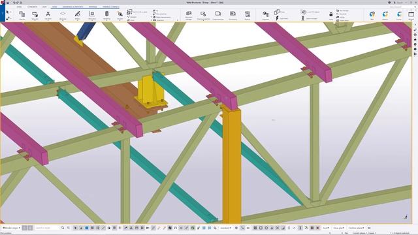Open Document manager

189,15
